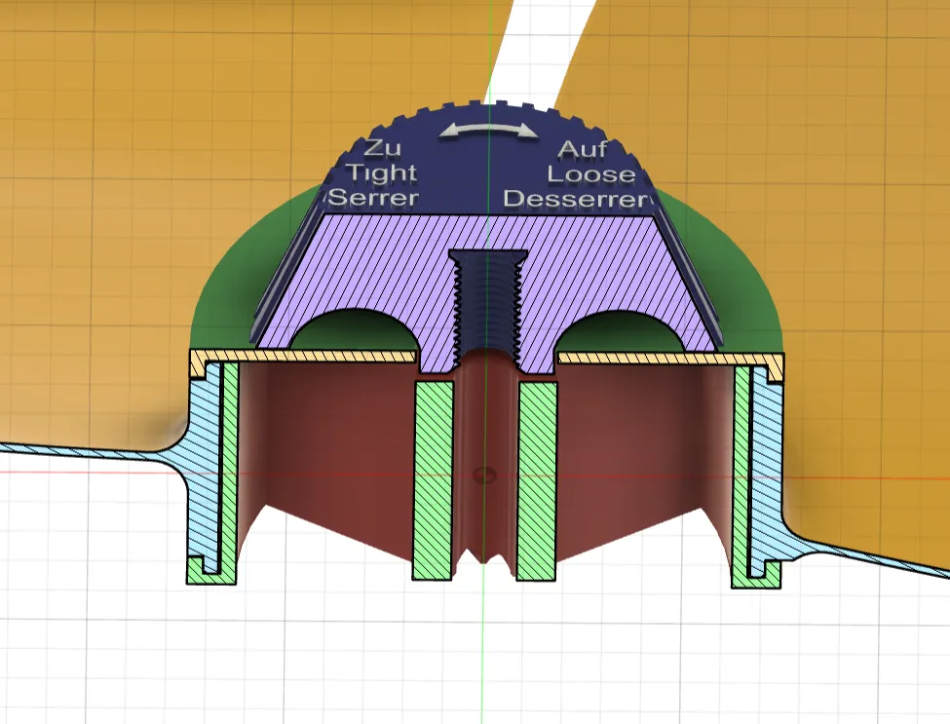This screenshot has width=950, height=724.
Task: Pick the "Serrer" embossed label
Action: 374,198
